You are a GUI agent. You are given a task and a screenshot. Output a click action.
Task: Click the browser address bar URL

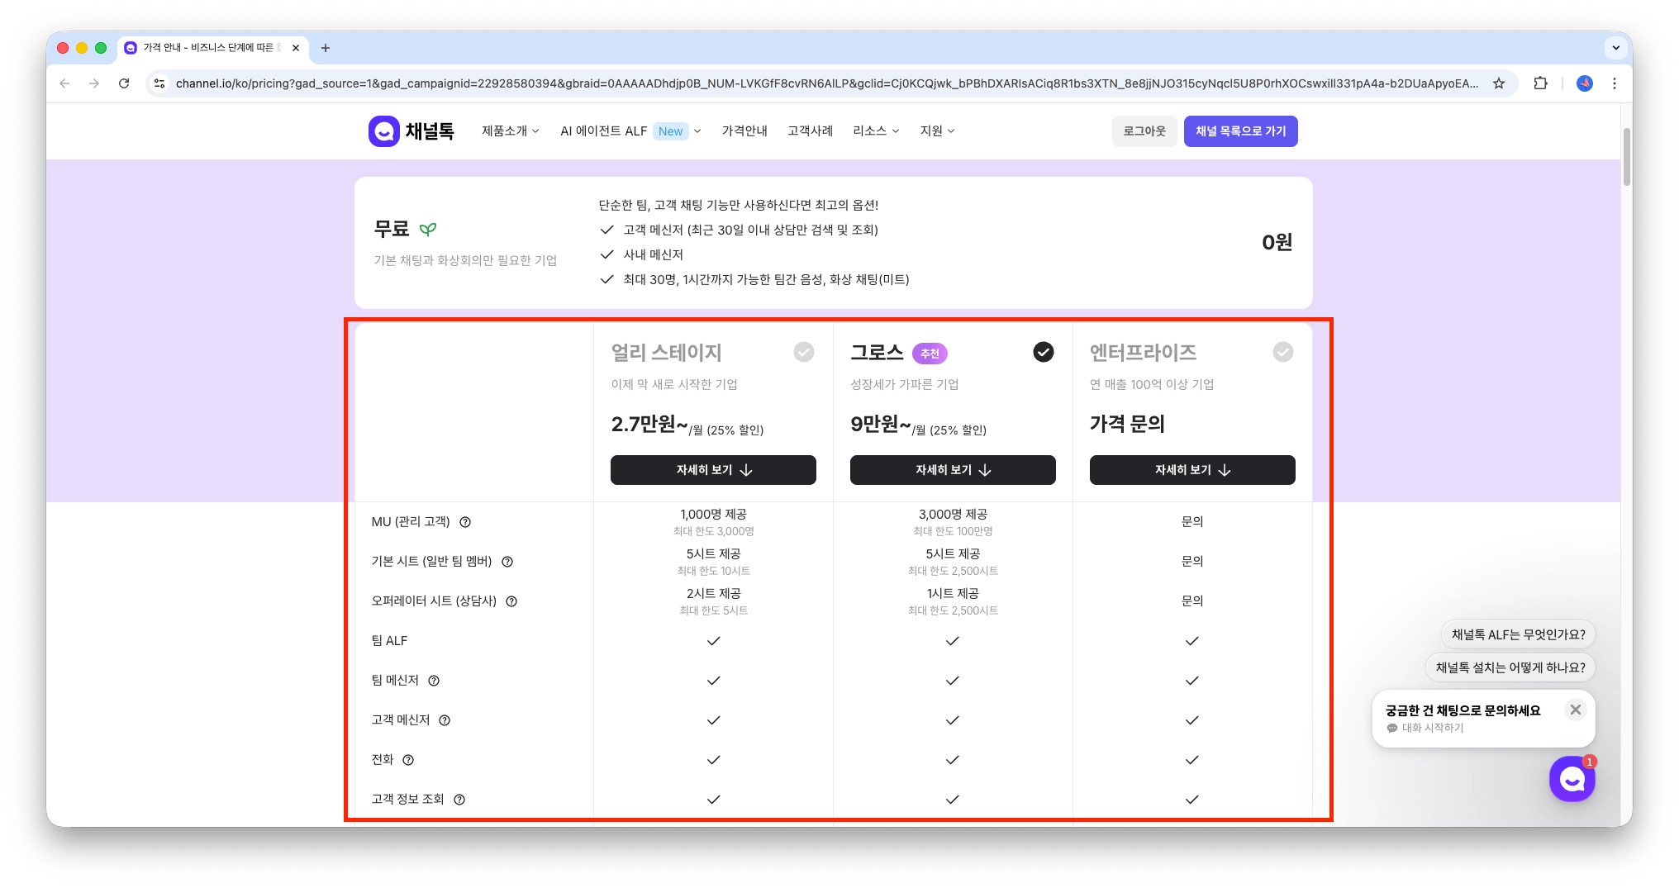826,83
